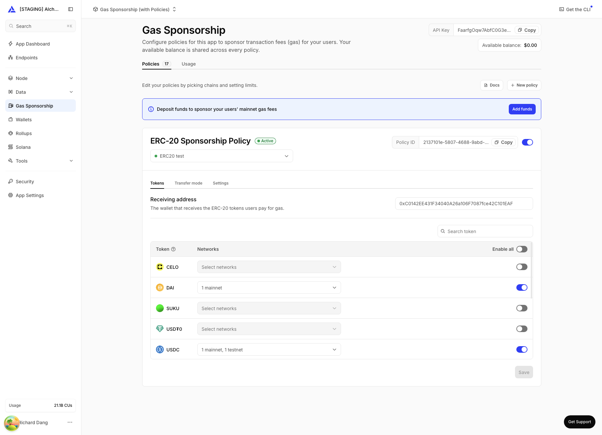
Task: Click the USD₮0 token icon
Action: click(160, 329)
